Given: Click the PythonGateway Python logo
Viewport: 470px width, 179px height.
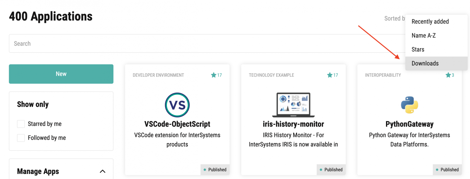Looking at the screenshot, I should tap(409, 105).
